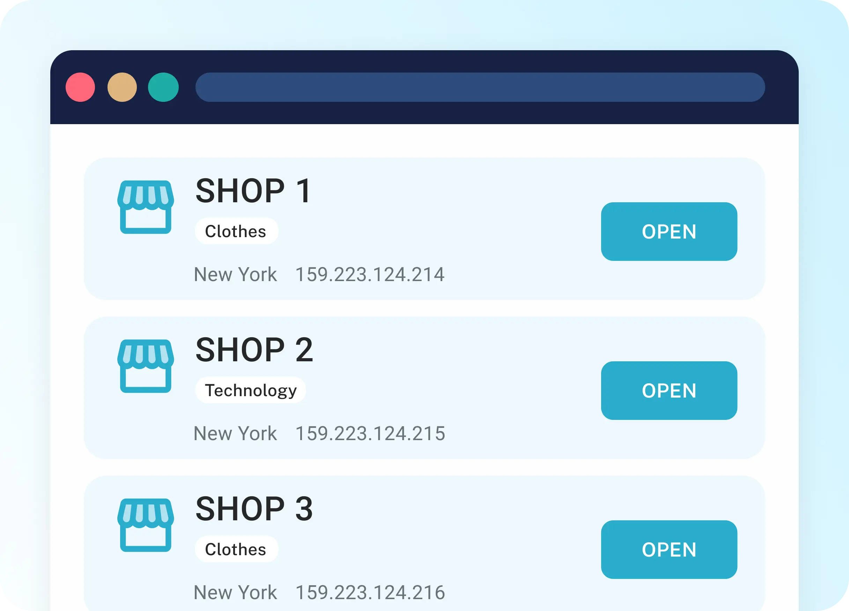
Task: Select the Clothes tag under Shop 1
Action: point(236,231)
